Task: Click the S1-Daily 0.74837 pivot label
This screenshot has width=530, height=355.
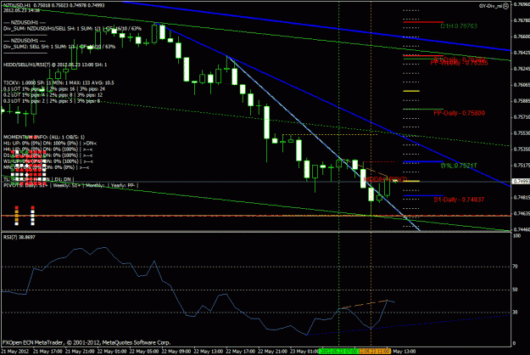Action: click(459, 200)
